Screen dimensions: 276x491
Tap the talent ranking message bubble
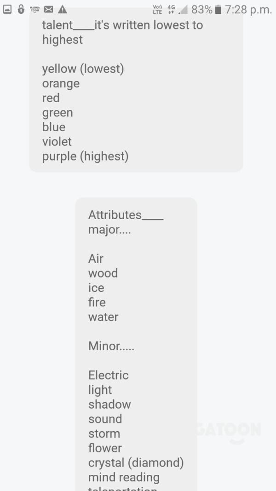136,91
